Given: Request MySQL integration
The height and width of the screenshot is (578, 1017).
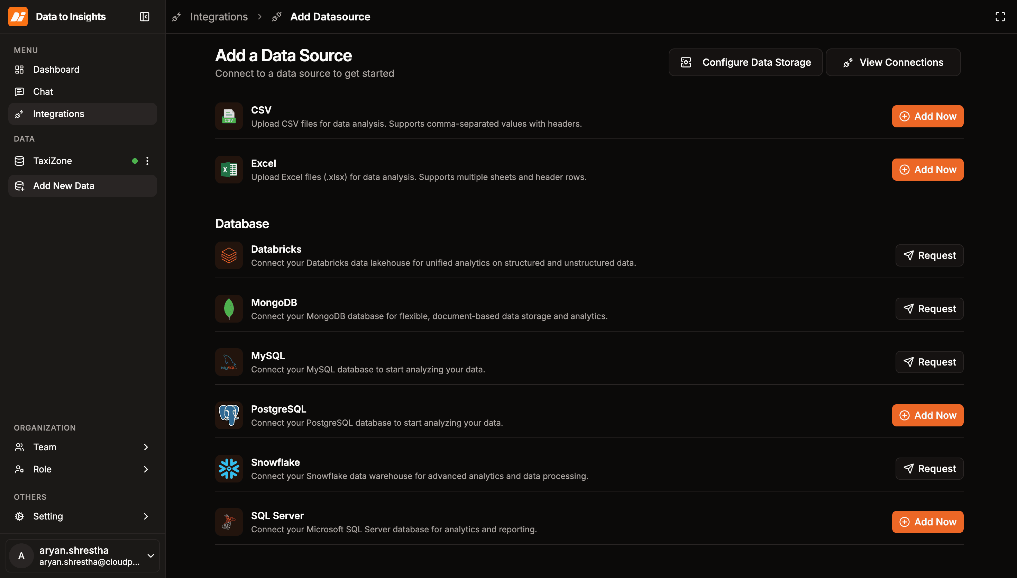Looking at the screenshot, I should (x=929, y=362).
